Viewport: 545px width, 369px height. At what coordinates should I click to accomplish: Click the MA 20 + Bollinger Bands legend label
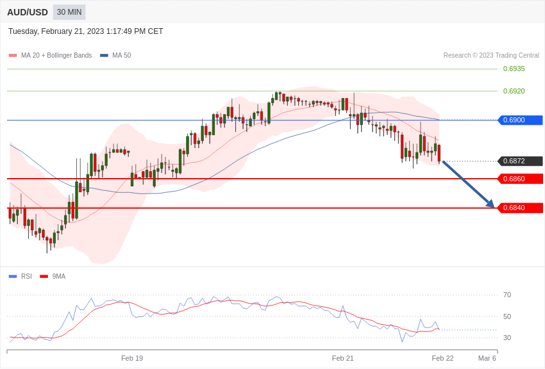pos(56,56)
